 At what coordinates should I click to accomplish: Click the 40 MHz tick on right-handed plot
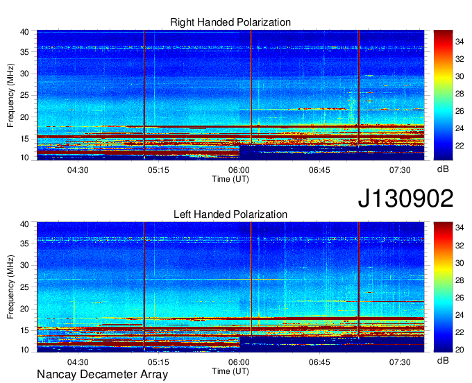25,32
